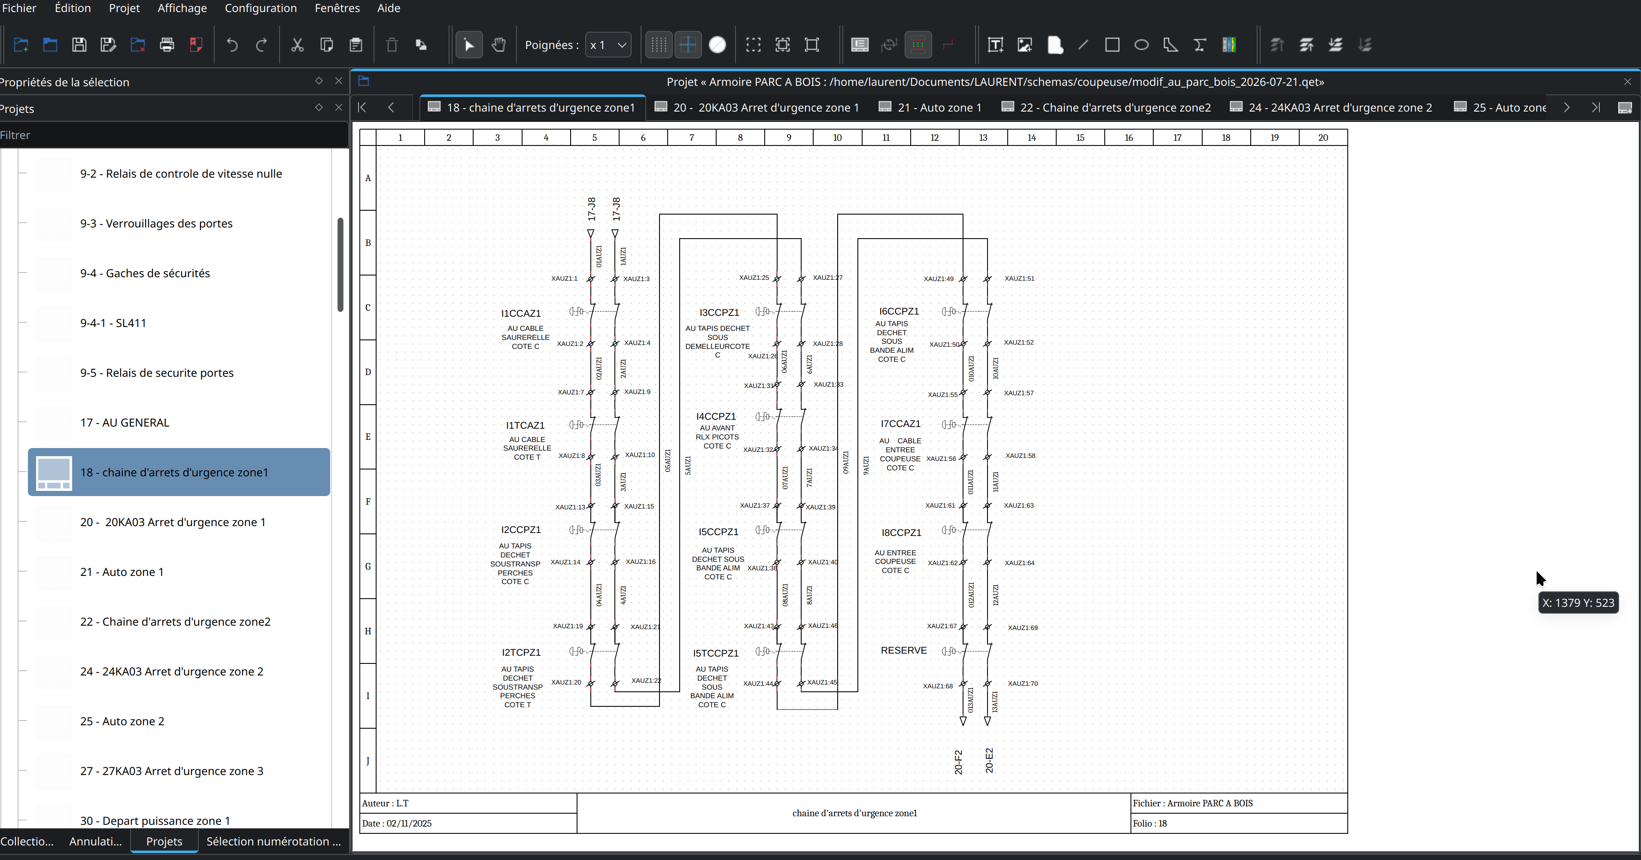Switch to tab 20 - 20KA03 Arret d'urgence zone 1
This screenshot has width=1641, height=860.
(x=757, y=108)
